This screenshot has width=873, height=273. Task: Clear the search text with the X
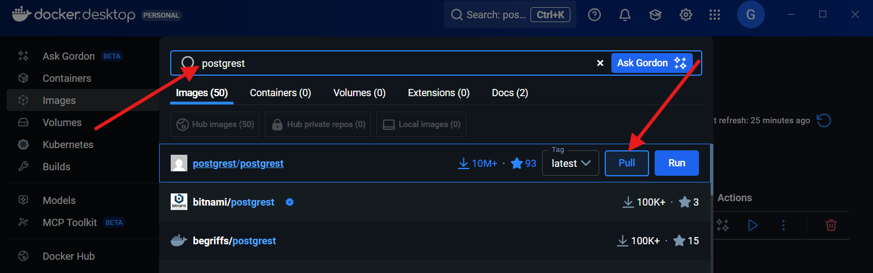tap(600, 63)
